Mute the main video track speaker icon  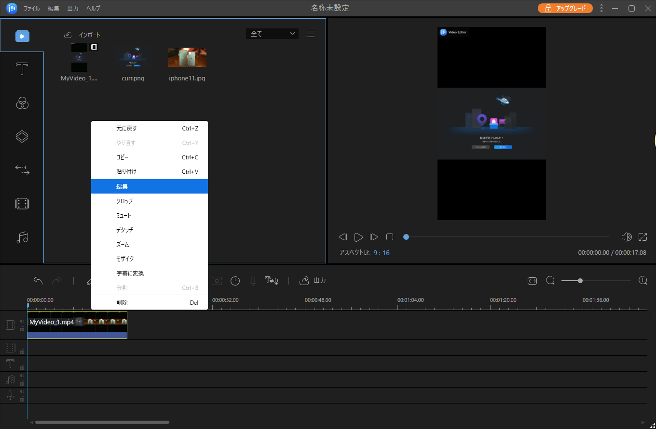click(22, 321)
